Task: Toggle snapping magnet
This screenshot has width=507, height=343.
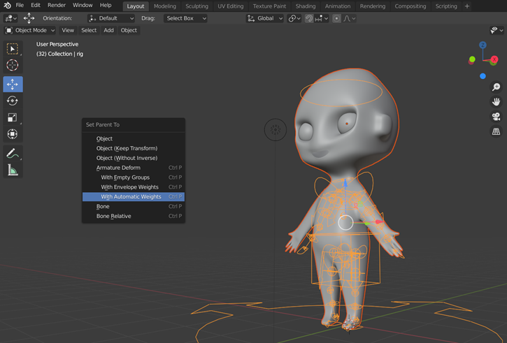Action: tap(309, 18)
